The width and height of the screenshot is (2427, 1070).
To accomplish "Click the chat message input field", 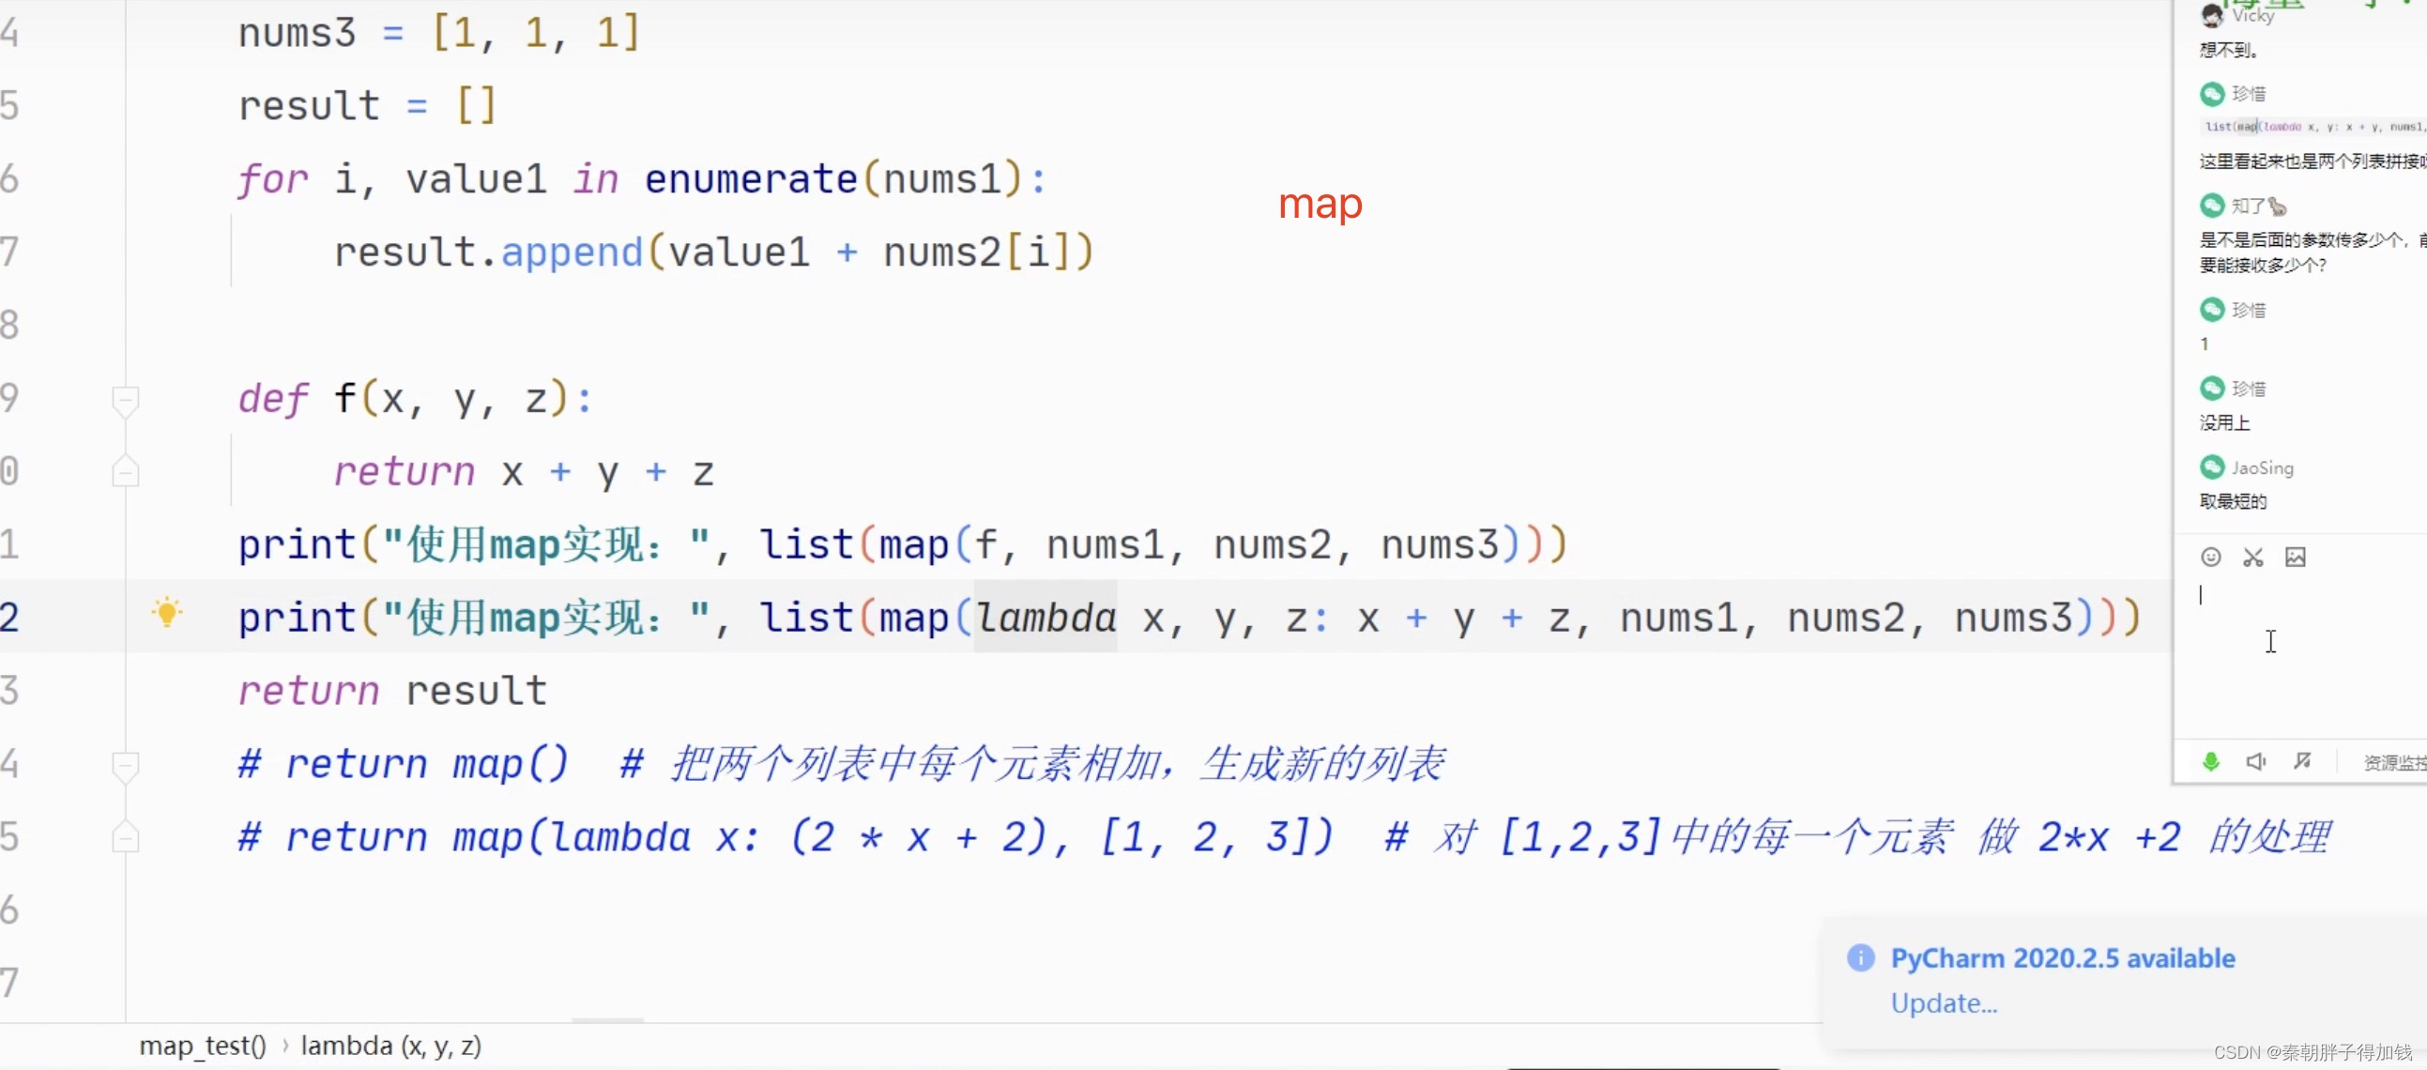I will coord(2298,650).
